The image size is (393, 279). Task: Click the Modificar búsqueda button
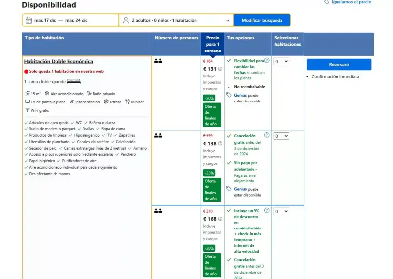[262, 20]
